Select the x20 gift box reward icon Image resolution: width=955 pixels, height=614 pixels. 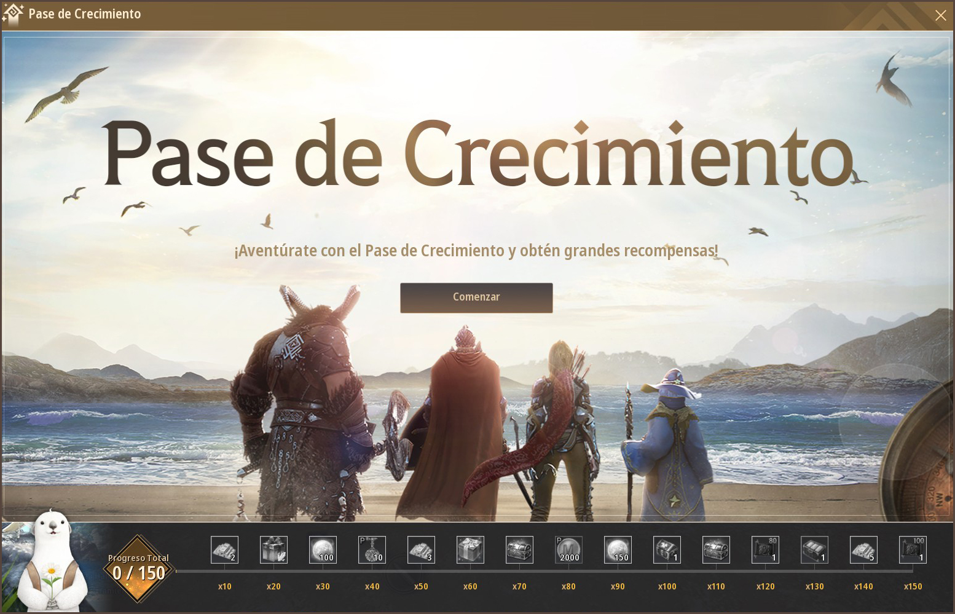[273, 549]
